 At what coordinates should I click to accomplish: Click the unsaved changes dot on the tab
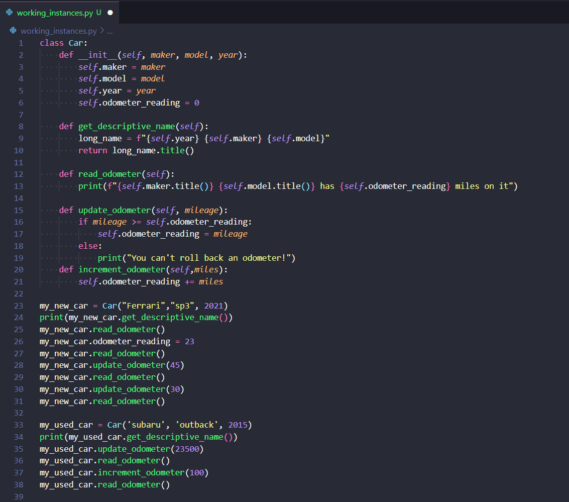109,14
